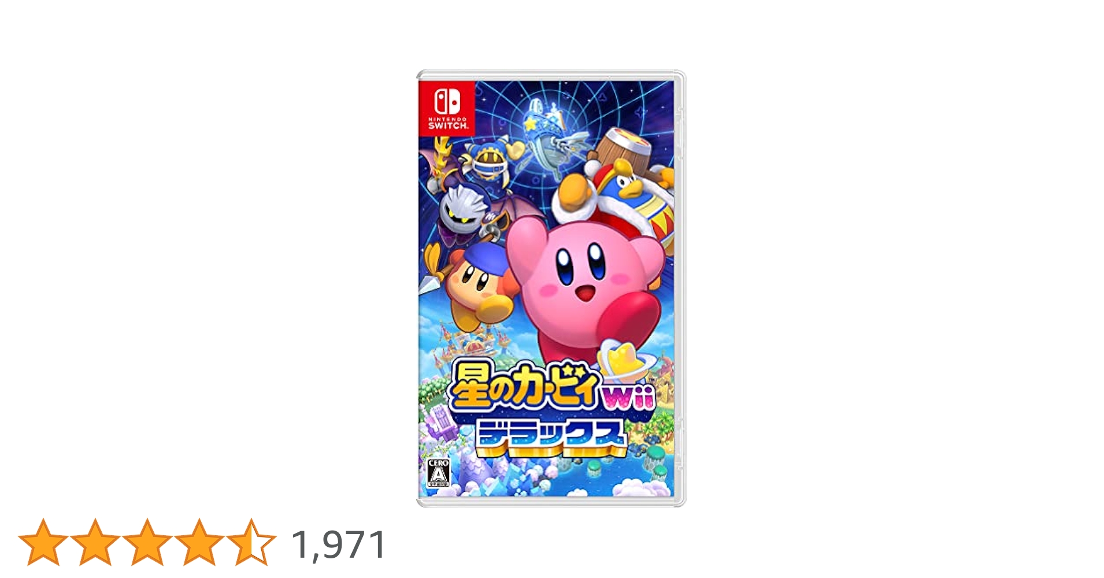Screen dimensions: 1104x578
Task: Open the 1,971 reviews count link
Action: (339, 544)
